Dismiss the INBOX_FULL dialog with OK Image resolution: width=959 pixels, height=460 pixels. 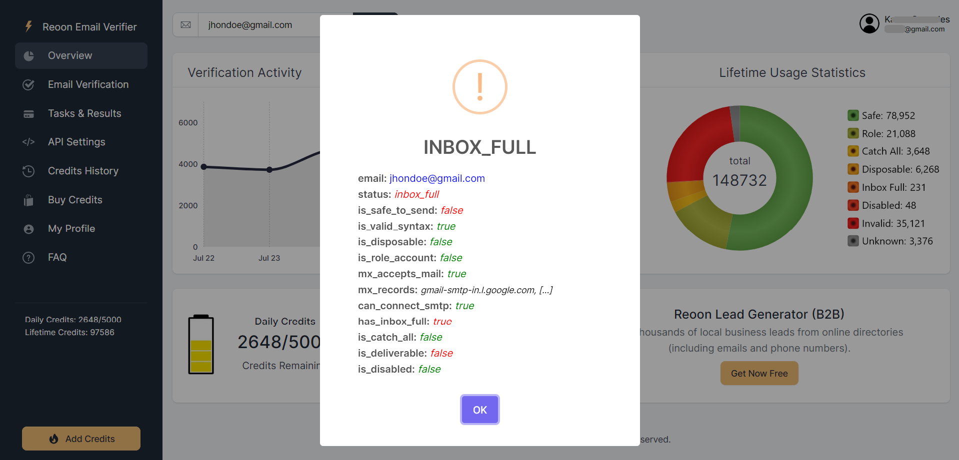(x=479, y=410)
